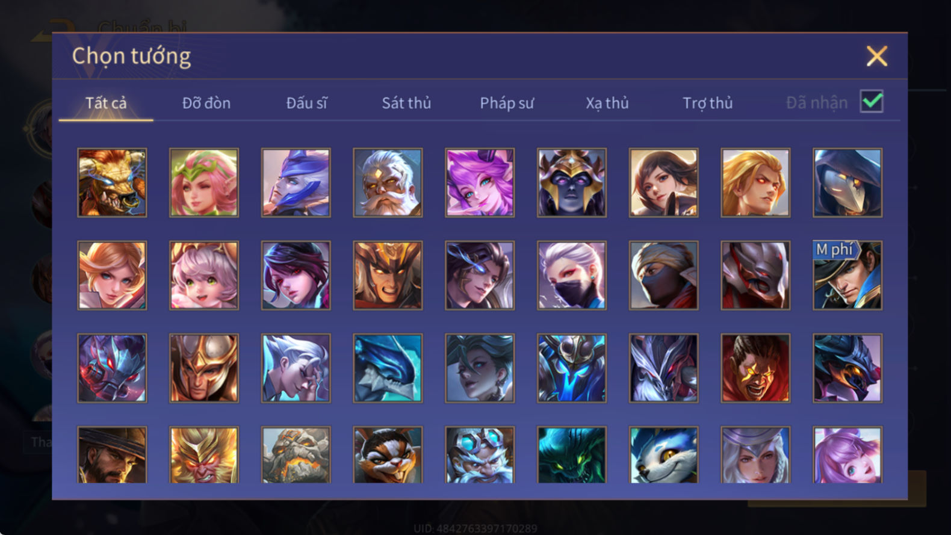This screenshot has width=951, height=535.
Task: Pick the rock golem hero portrait
Action: (296, 455)
